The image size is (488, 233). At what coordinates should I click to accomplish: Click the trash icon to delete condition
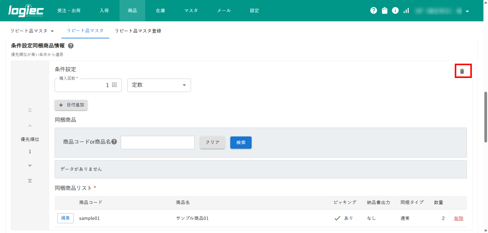click(462, 71)
